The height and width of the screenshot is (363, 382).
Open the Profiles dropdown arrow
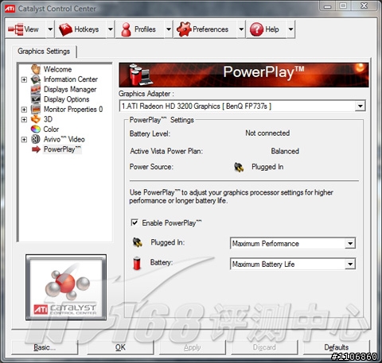169,29
